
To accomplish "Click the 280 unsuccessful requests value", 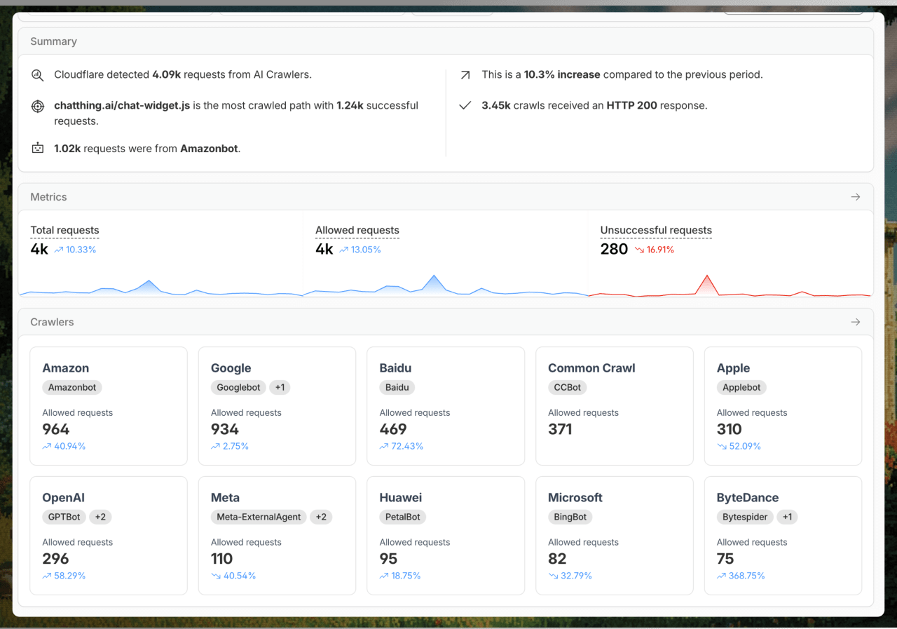I will point(614,249).
